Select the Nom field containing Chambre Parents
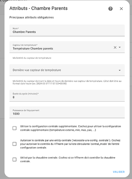The height and width of the screenshot is (179, 132). click(x=67, y=30)
